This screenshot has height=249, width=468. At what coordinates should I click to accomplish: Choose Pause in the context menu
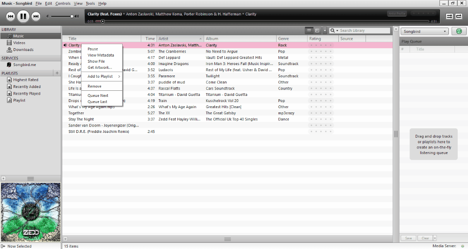[102, 49]
